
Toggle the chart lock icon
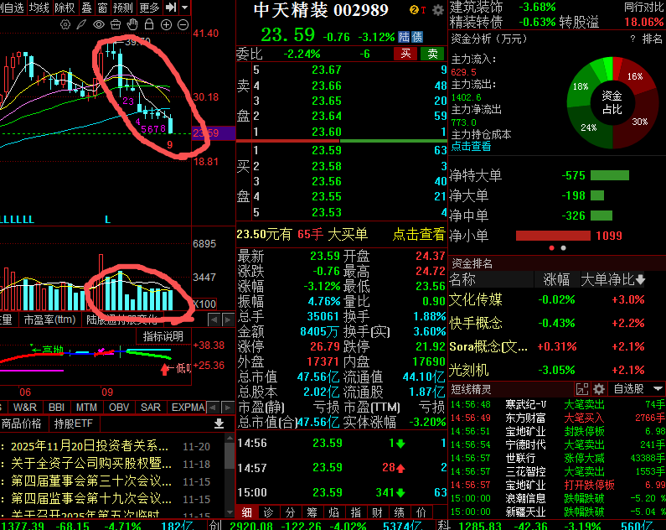[149, 24]
